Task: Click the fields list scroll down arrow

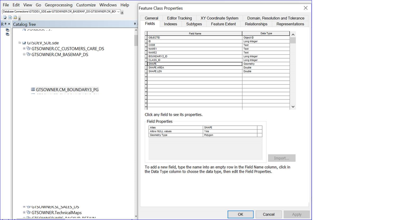Action: (x=293, y=107)
